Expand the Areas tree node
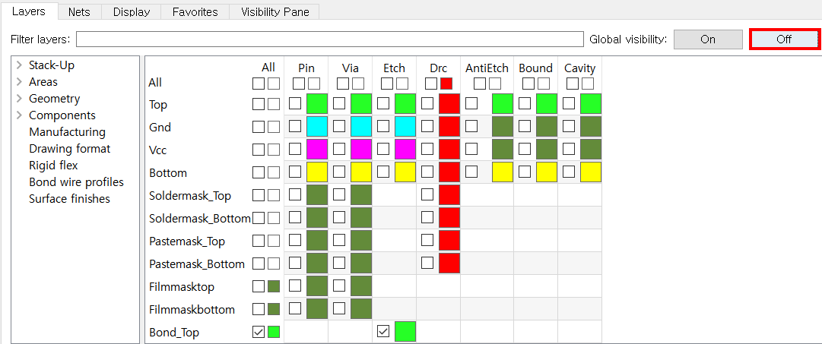 point(20,82)
